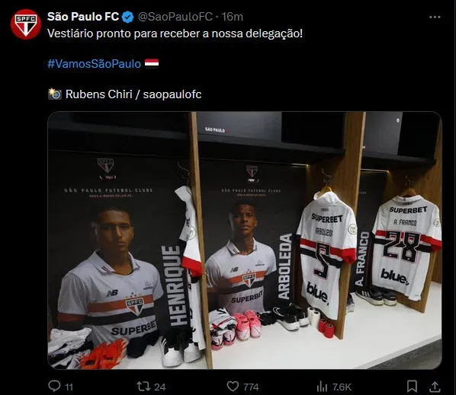Click the 11 replies count
This screenshot has height=395, width=456.
[69, 387]
